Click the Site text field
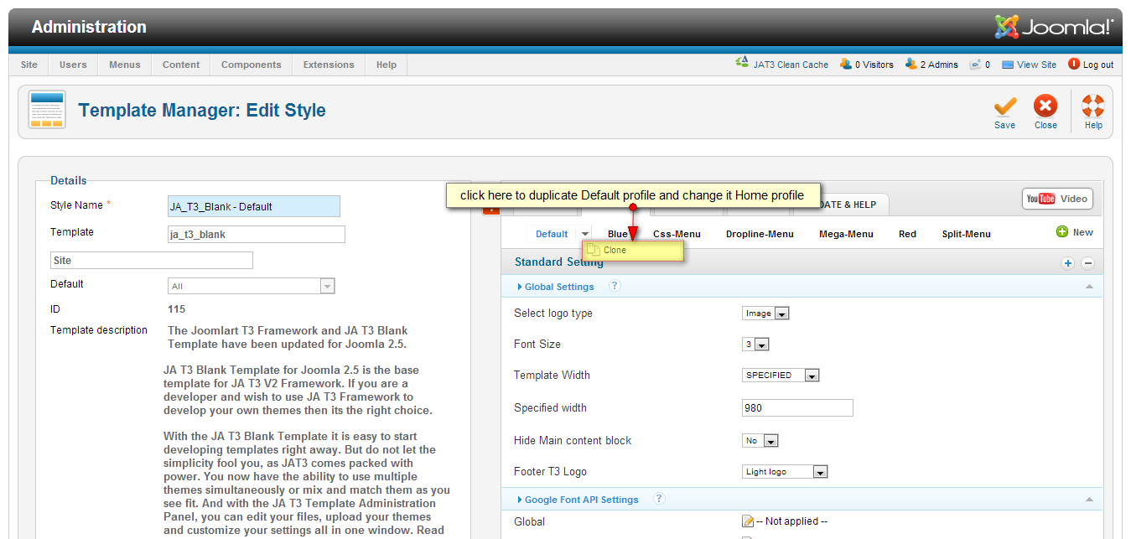 152,261
